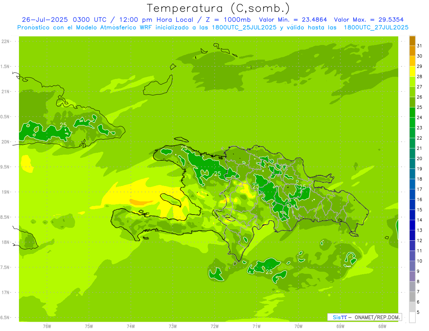Screen dimensions: 429x331
Task: Click the legend value label "31"
Action: click(x=420, y=46)
